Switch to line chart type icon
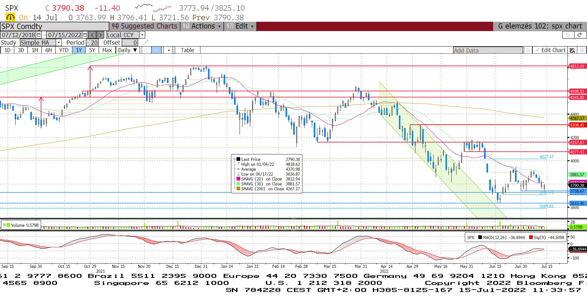Image resolution: width=587 pixels, height=307 pixels. [x=147, y=50]
